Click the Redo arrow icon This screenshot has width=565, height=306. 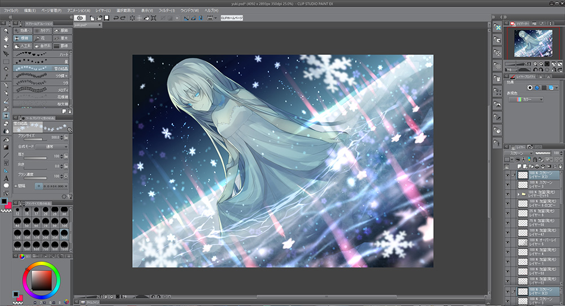pyautogui.click(x=123, y=18)
